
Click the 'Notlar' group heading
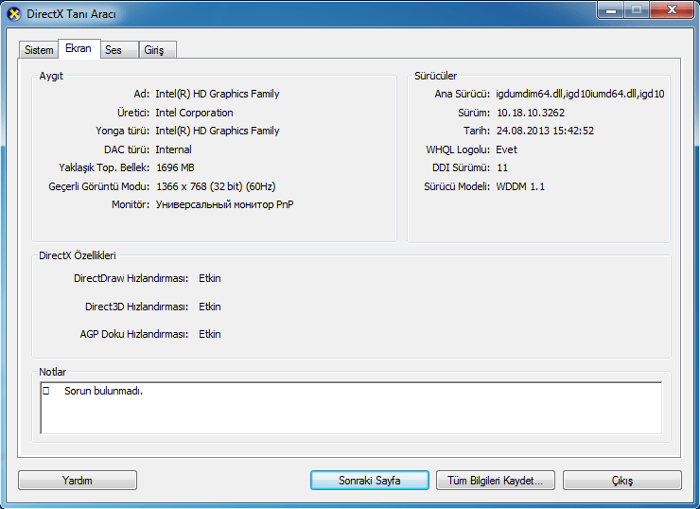click(x=52, y=372)
